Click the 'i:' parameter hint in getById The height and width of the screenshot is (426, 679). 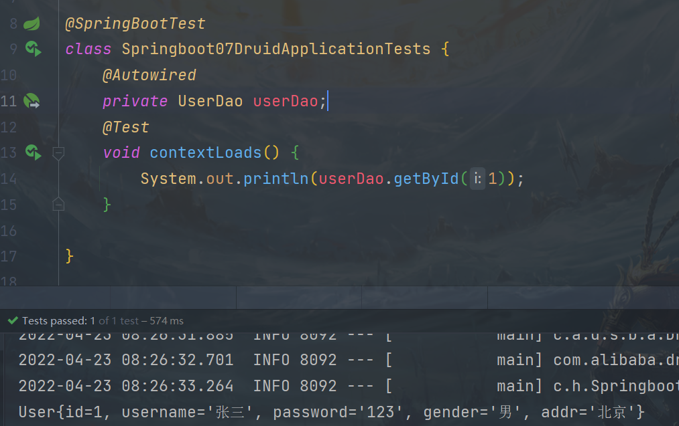tap(477, 179)
